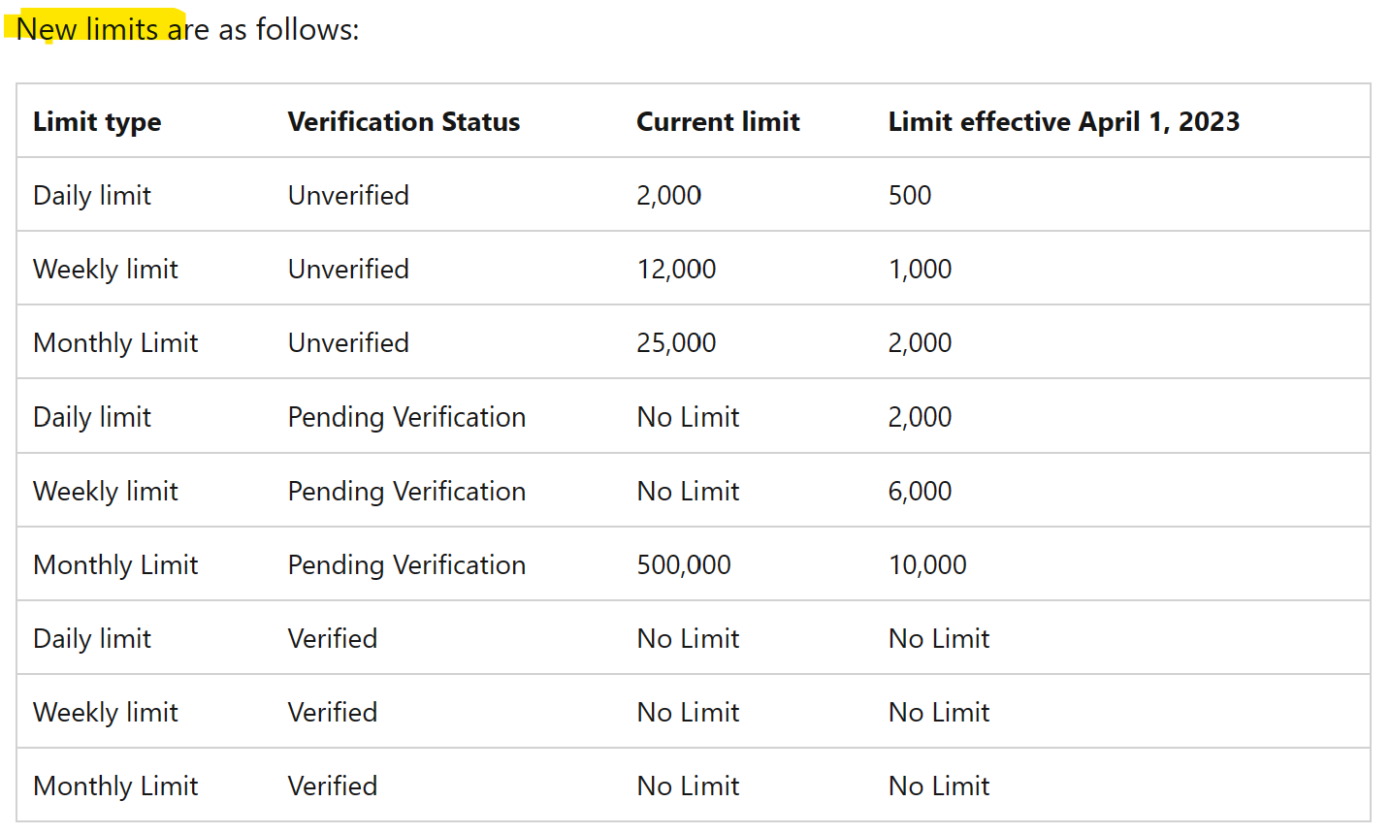Click 'No Limit' new value for verified daily
This screenshot has height=834, width=1391.
click(939, 638)
